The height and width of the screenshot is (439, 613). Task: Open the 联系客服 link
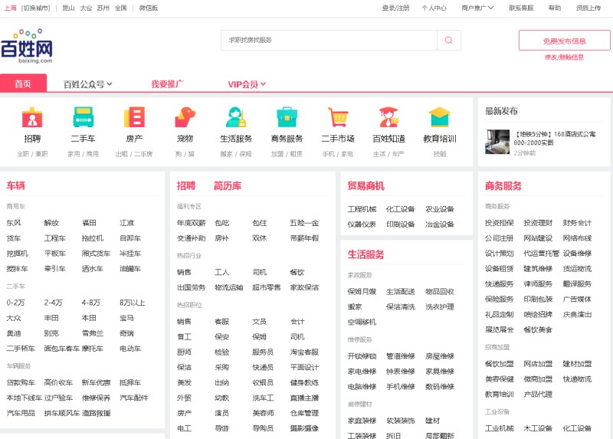click(x=521, y=8)
